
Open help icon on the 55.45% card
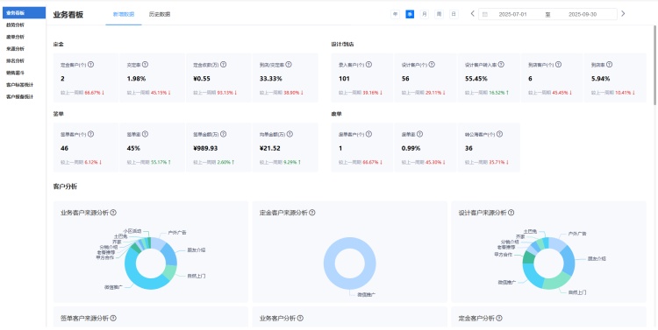[501, 65]
